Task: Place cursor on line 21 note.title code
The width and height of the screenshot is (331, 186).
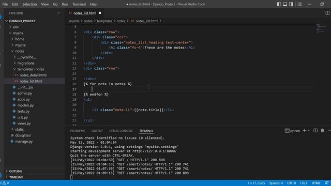Action: [149, 110]
